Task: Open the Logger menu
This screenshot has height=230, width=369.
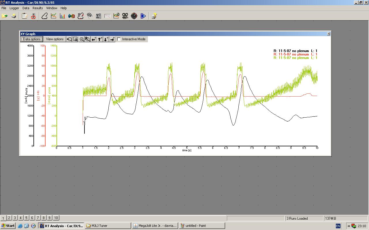Action: 14,8
